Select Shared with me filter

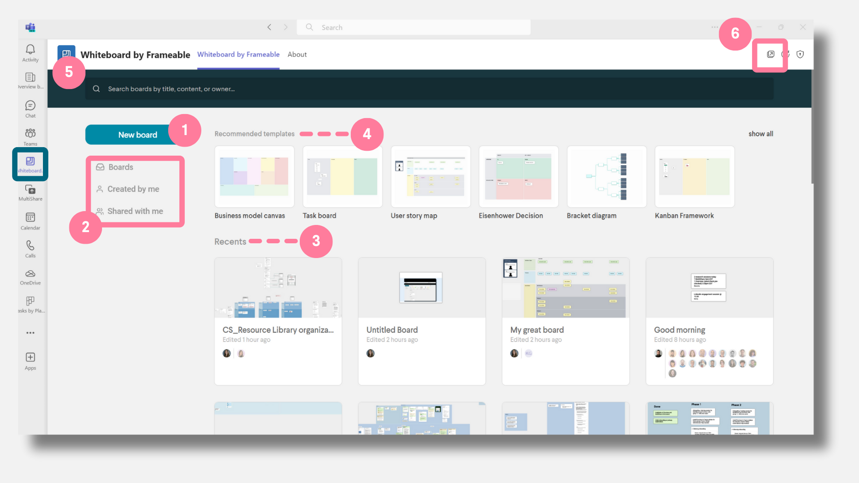point(135,211)
